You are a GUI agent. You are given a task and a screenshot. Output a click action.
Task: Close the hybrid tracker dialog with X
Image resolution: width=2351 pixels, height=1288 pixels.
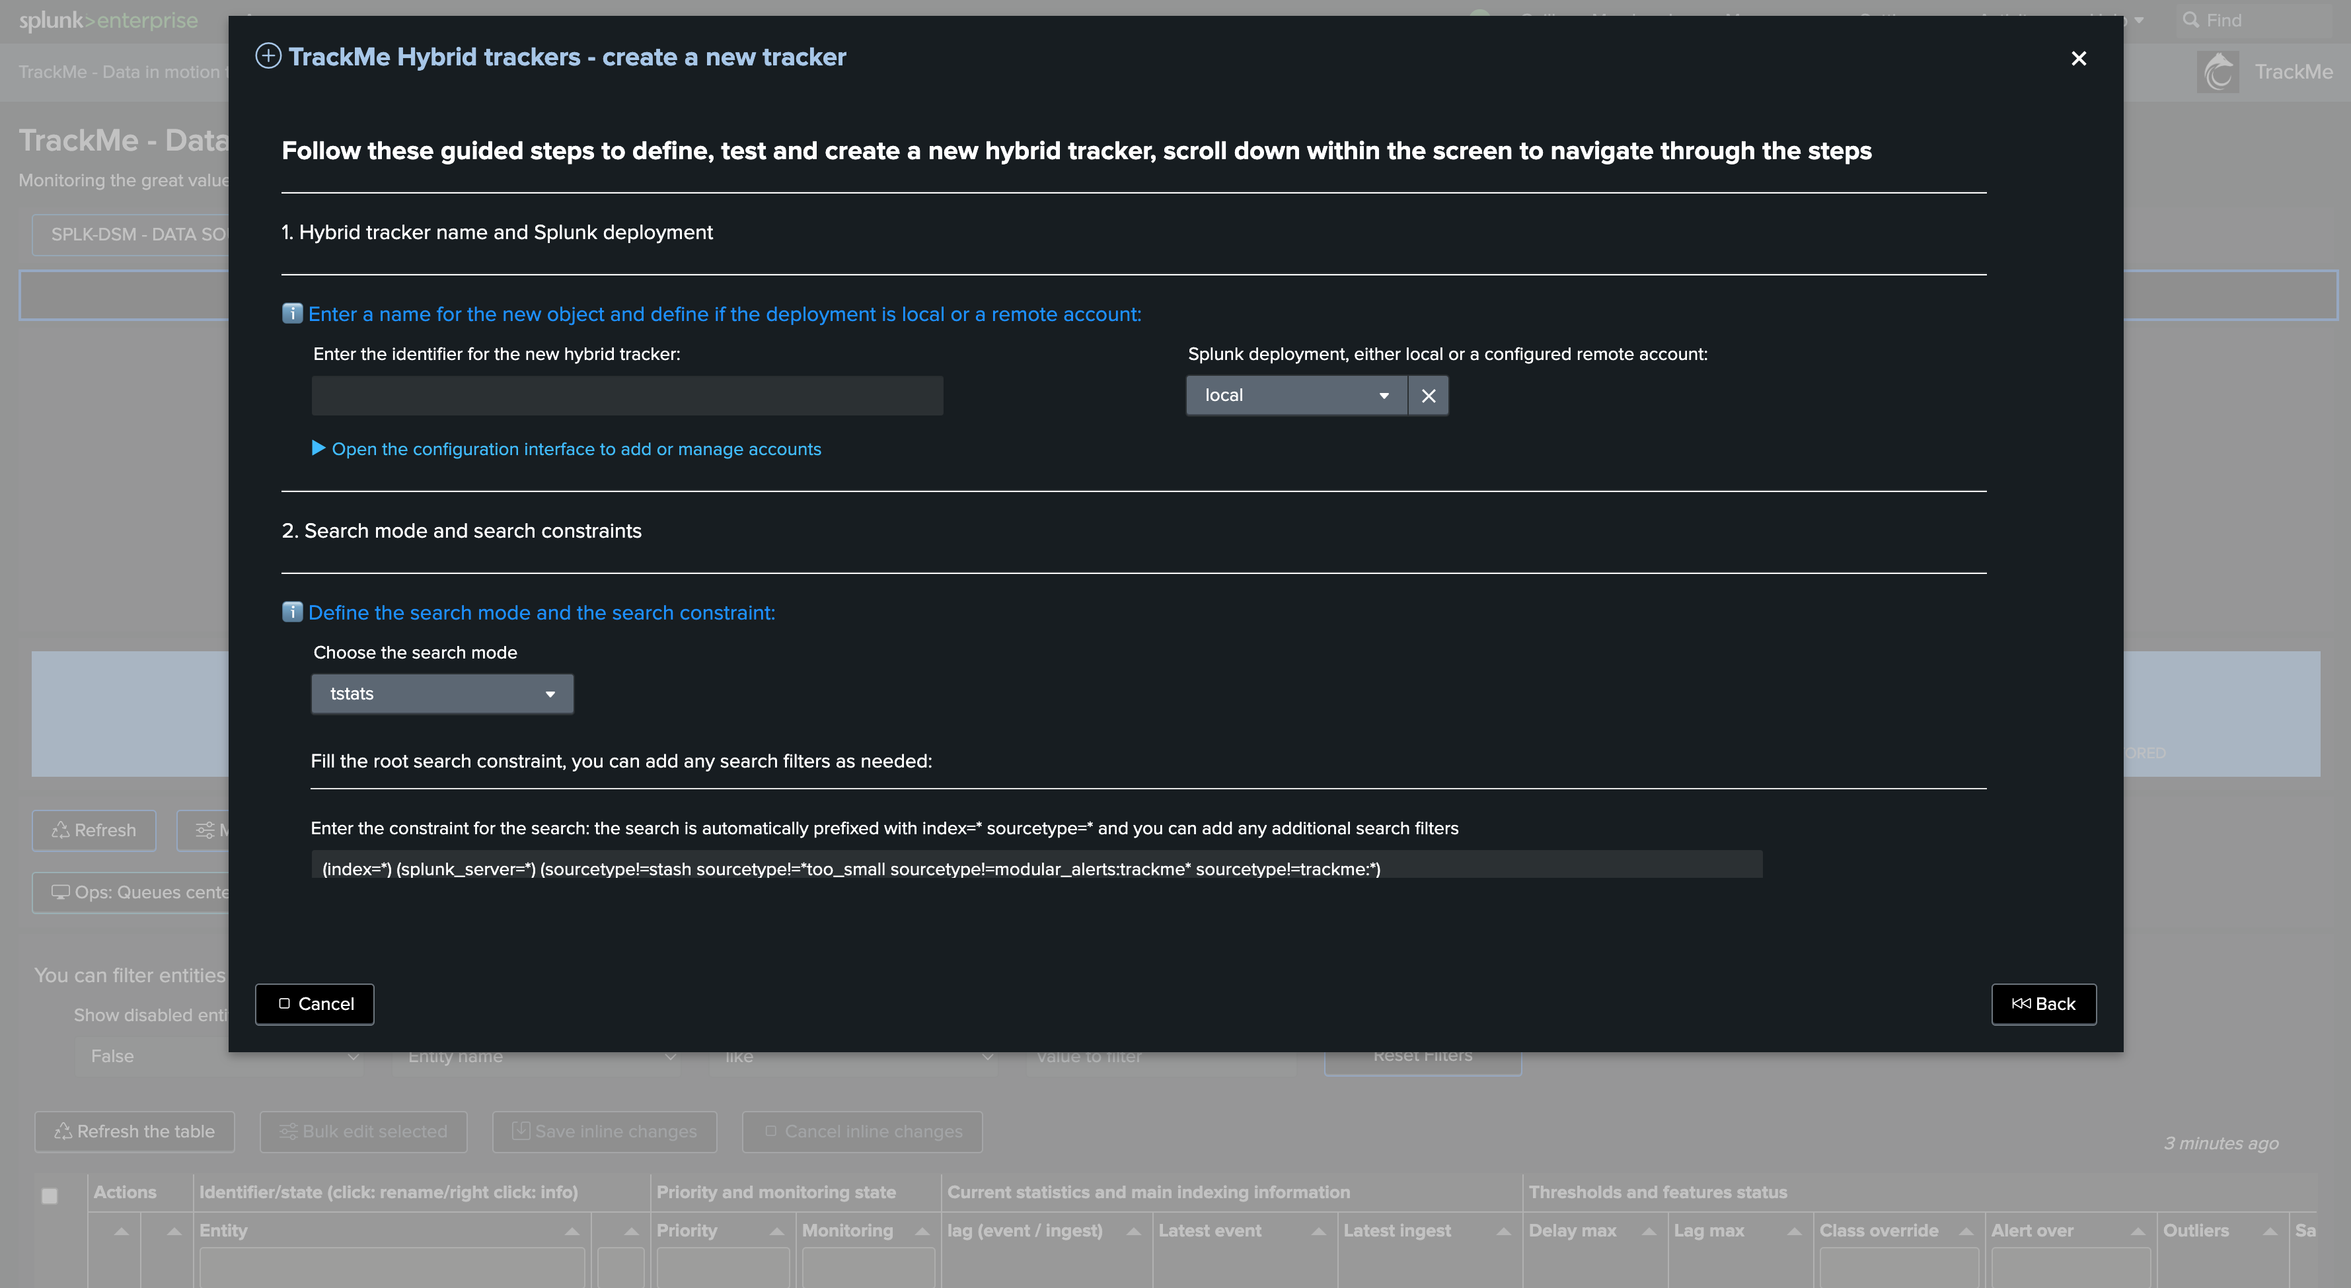click(2078, 58)
